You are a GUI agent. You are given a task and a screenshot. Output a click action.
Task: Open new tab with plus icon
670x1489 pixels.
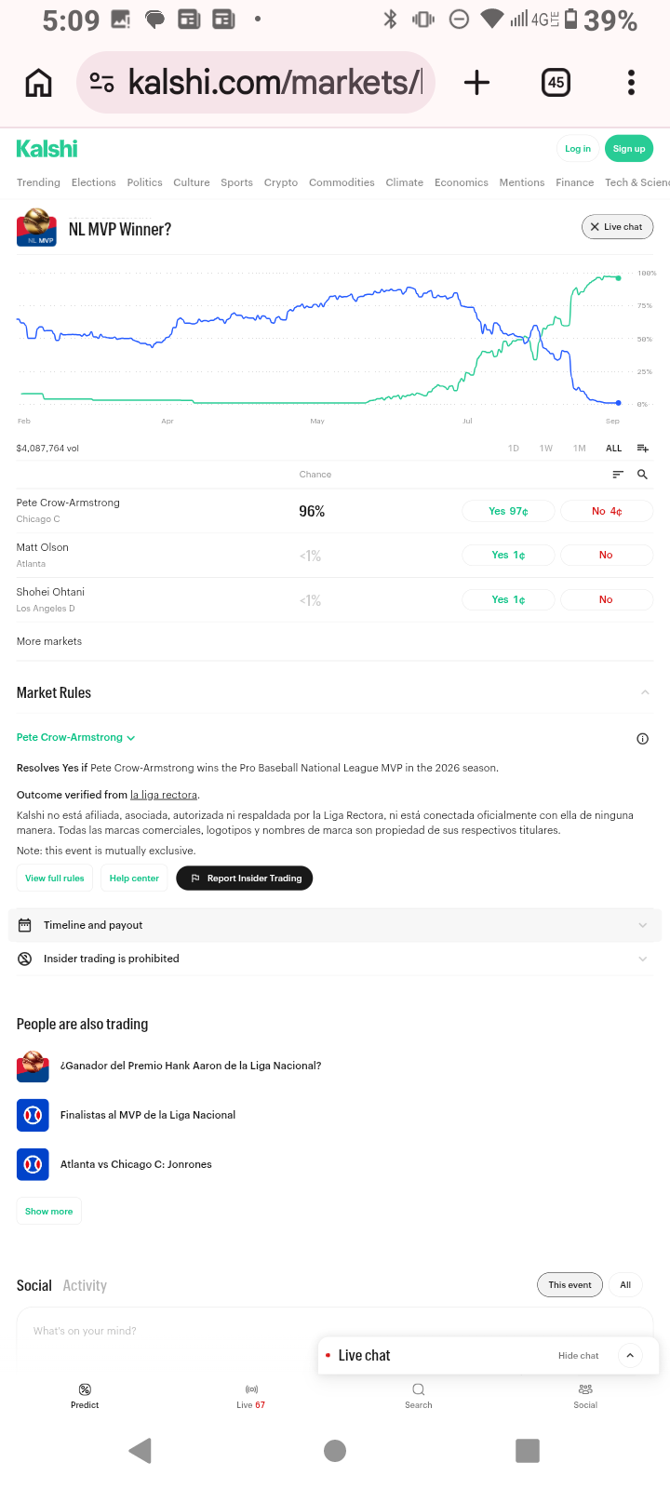pyautogui.click(x=476, y=83)
